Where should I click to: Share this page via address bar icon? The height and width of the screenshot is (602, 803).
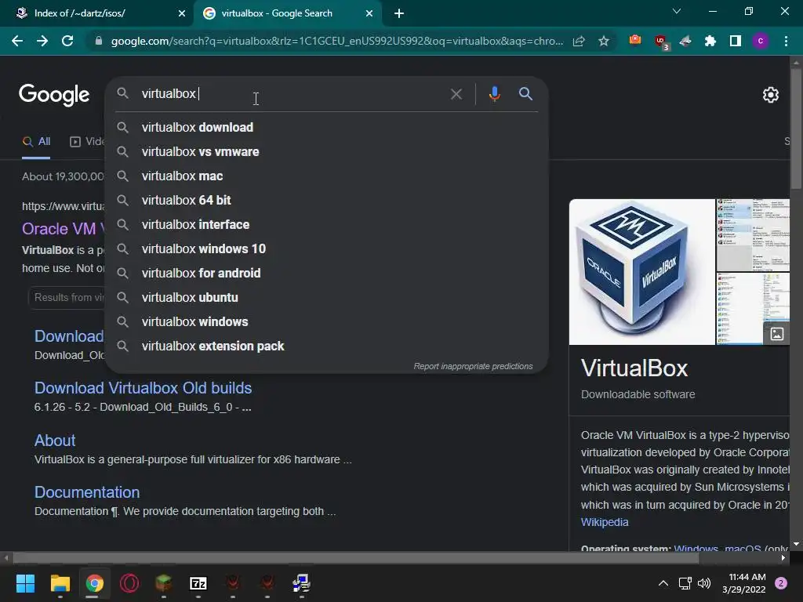579,41
